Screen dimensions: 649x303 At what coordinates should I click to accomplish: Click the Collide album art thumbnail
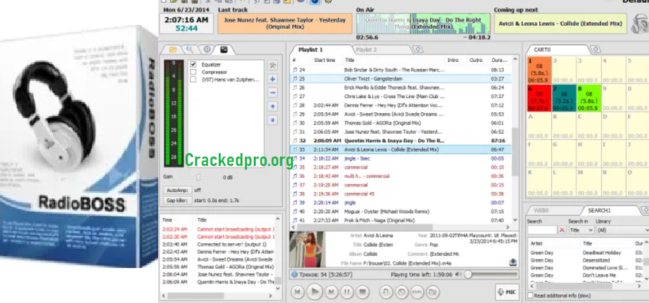(x=307, y=249)
